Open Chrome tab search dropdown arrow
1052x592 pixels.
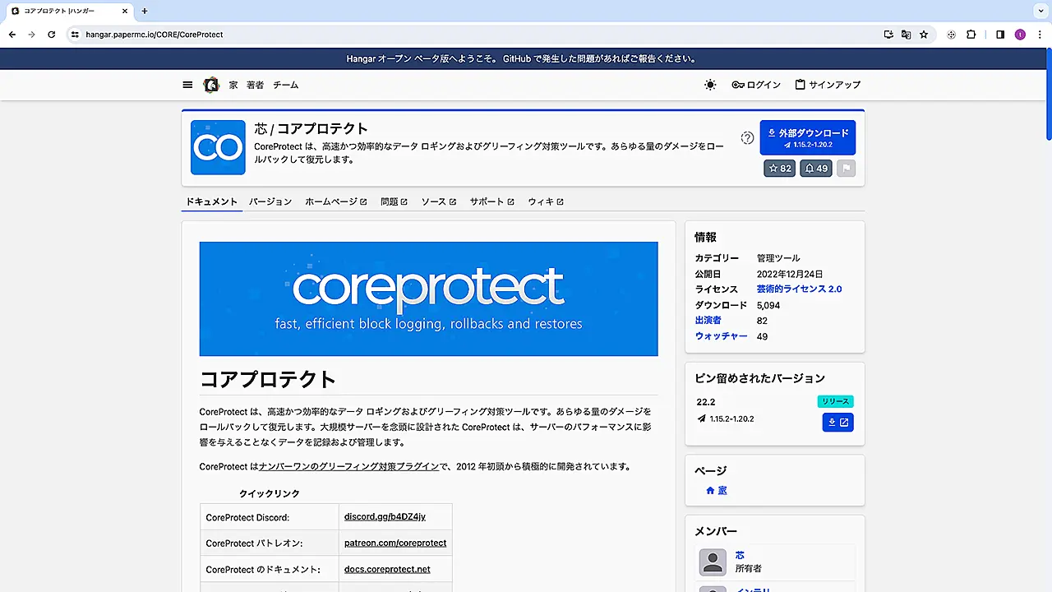click(1037, 11)
